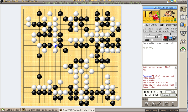Viewport: 188px width, 112px height.
Task: Switch to the Chatting Room tab
Action: click(11, 110)
